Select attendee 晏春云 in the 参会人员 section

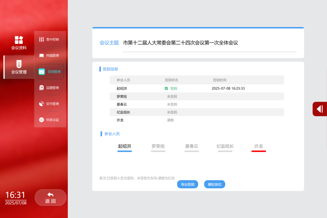point(192,146)
